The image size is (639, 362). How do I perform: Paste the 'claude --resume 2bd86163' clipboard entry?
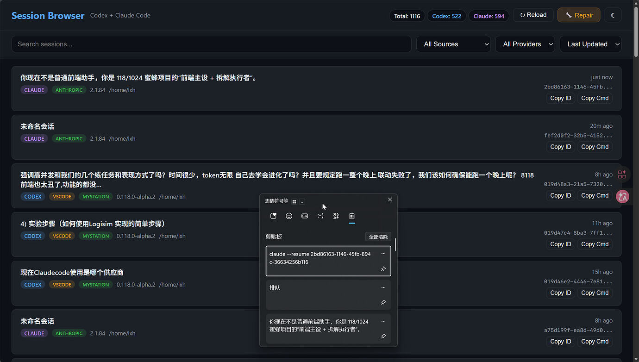[328, 261]
